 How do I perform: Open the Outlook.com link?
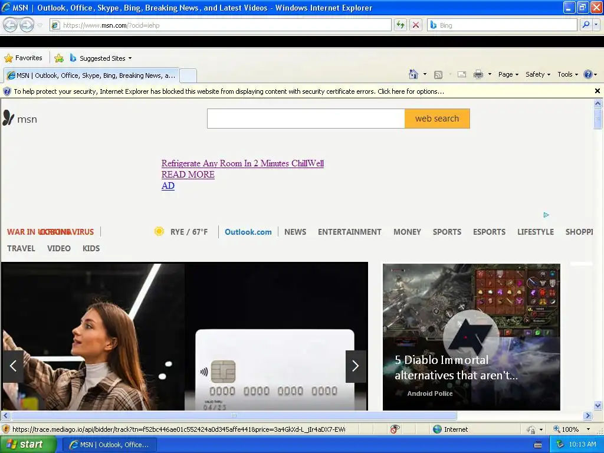point(248,232)
